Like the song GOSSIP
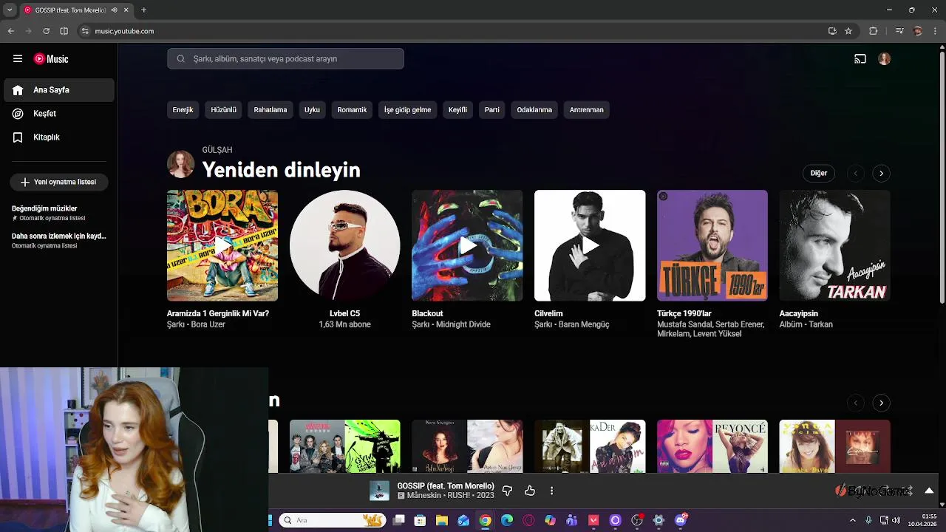The height and width of the screenshot is (532, 946). pos(530,491)
